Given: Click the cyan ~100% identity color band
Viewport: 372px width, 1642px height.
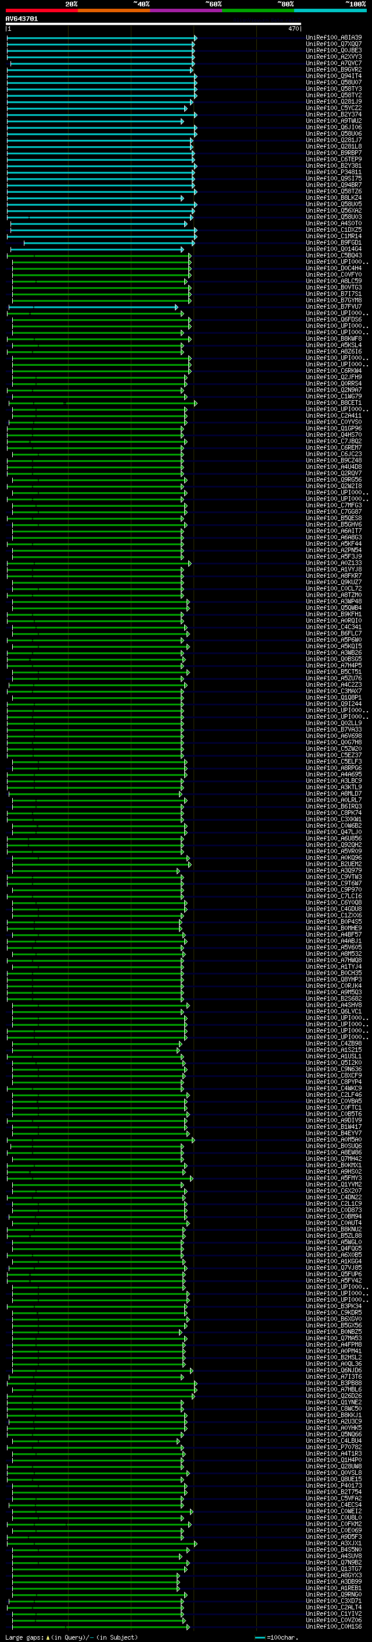Looking at the screenshot, I should coord(330,10).
